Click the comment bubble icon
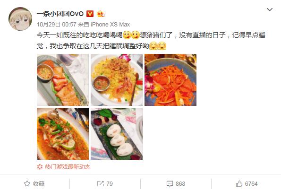The height and width of the screenshot is (191, 281). (170, 183)
